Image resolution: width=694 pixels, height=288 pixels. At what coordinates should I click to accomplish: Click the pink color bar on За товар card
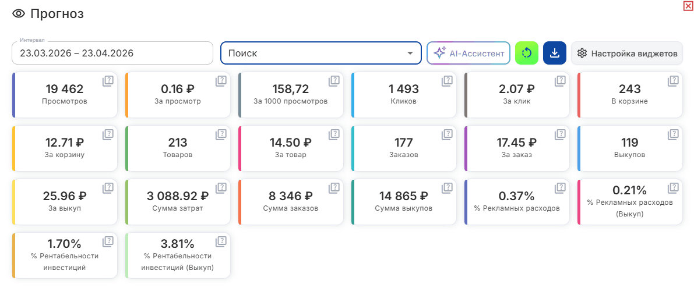pos(240,148)
